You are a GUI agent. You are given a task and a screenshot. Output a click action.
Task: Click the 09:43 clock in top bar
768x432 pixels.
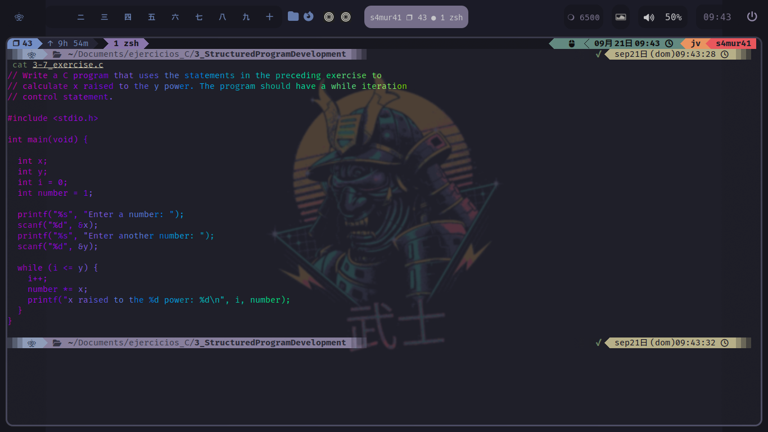coord(717,17)
